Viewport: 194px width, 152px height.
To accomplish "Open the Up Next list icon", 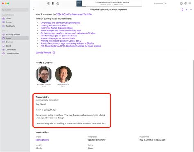I will click(190, 4).
